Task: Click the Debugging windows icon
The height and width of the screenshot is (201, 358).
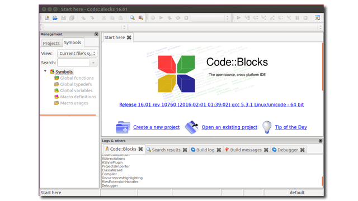Action: (x=317, y=18)
